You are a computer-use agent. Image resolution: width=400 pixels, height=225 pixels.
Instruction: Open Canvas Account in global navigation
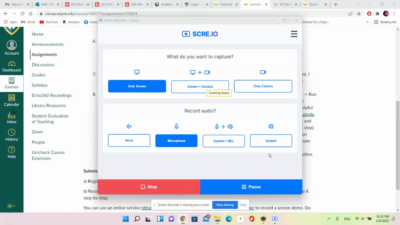coord(12,48)
